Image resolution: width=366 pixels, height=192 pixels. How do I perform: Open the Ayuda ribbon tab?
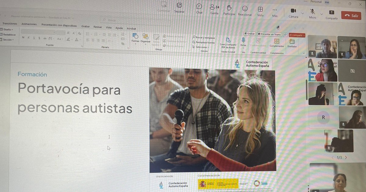[119, 28]
